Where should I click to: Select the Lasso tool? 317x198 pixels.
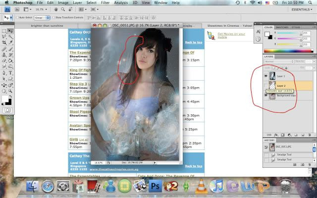click(x=4, y=37)
